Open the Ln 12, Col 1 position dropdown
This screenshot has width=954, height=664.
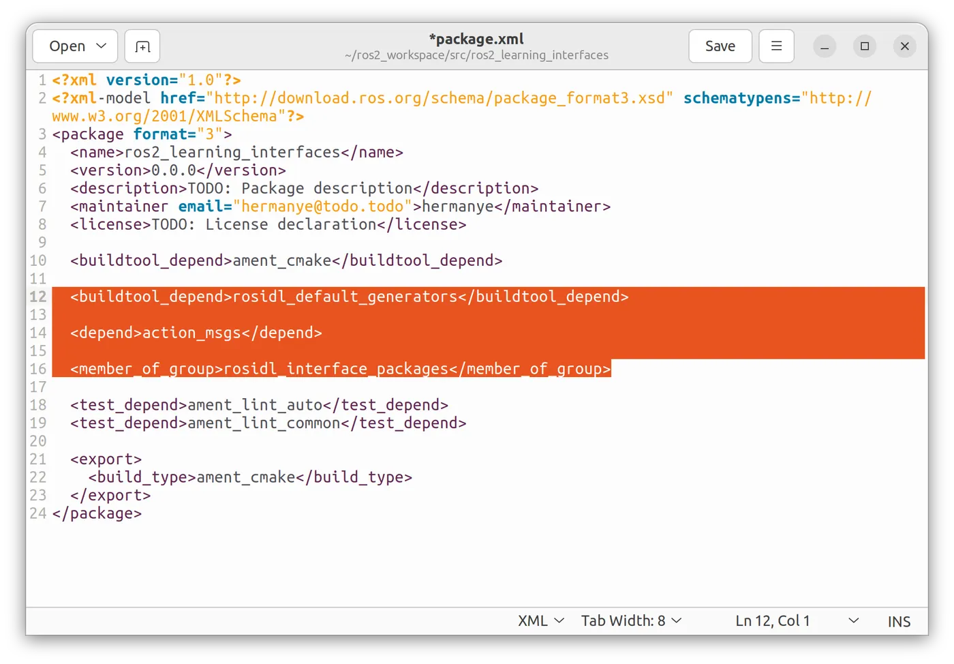(x=797, y=621)
